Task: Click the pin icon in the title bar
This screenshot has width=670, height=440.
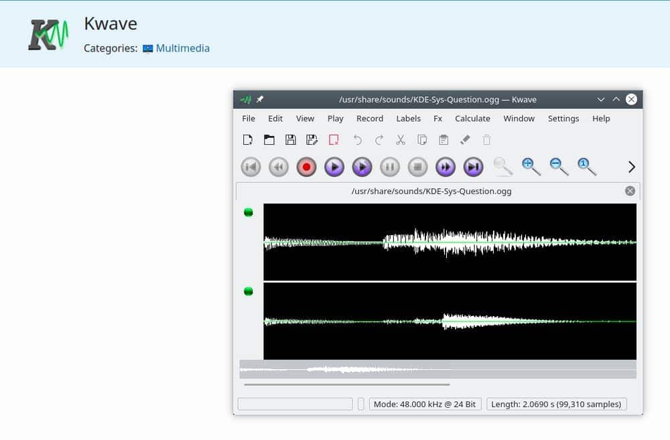Action: [x=260, y=99]
